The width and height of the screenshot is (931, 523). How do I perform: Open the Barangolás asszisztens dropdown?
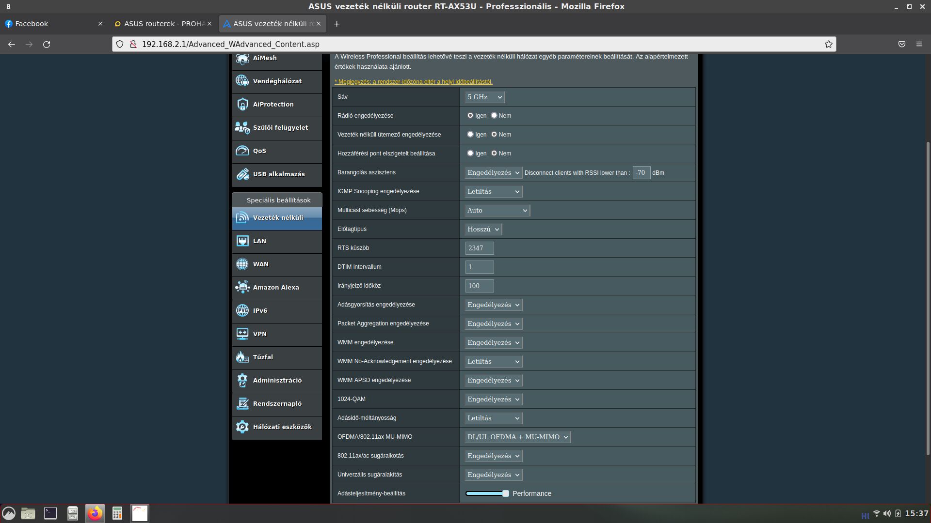[x=493, y=172]
